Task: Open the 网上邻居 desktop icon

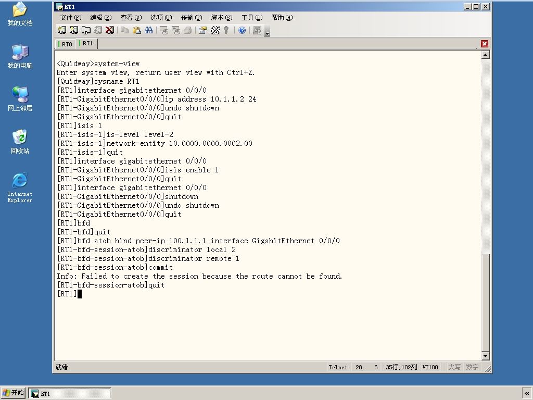Action: click(x=20, y=99)
